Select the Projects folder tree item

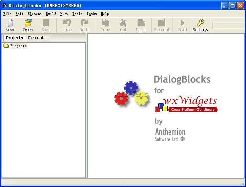pos(18,46)
